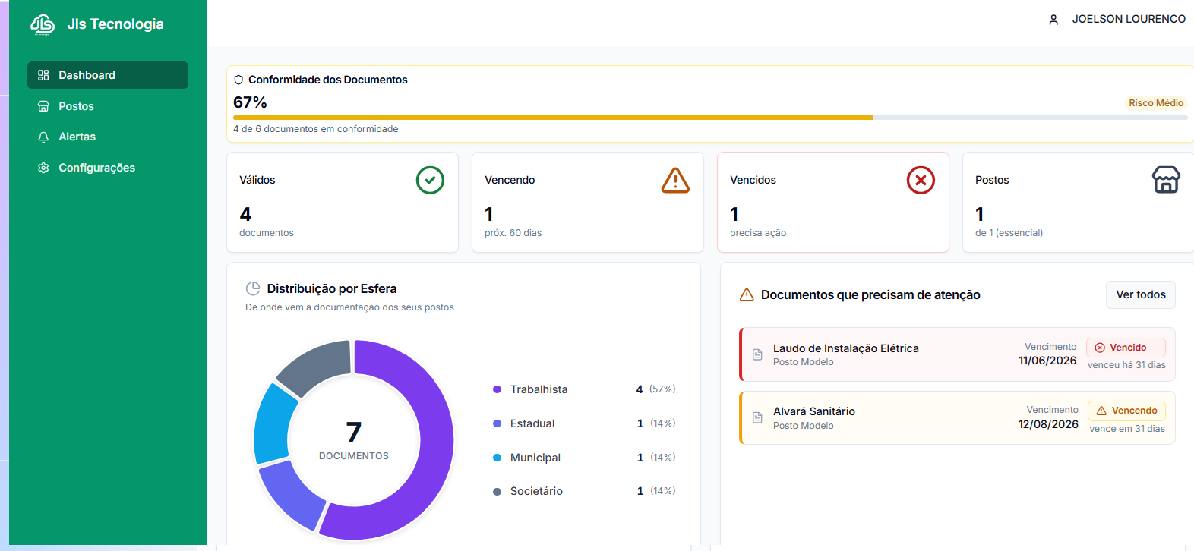The width and height of the screenshot is (1194, 551).
Task: Open the Postos menu item
Action: (108, 106)
